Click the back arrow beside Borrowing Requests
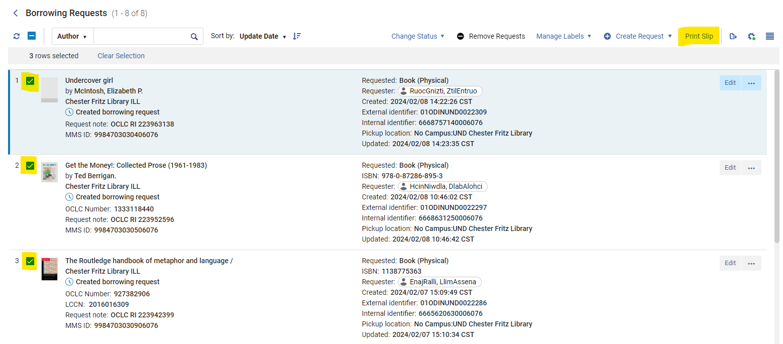Image resolution: width=783 pixels, height=344 pixels. click(16, 13)
